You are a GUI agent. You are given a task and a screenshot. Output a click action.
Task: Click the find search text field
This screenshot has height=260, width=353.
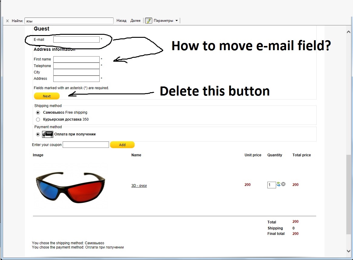point(69,21)
